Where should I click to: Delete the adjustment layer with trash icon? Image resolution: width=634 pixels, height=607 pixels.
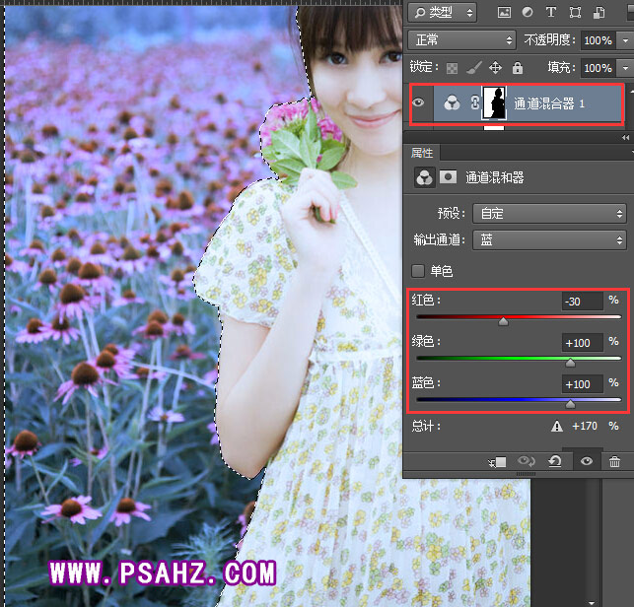[615, 461]
